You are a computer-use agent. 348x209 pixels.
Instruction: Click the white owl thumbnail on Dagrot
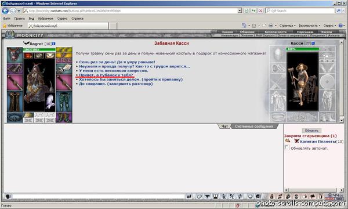tap(50, 102)
